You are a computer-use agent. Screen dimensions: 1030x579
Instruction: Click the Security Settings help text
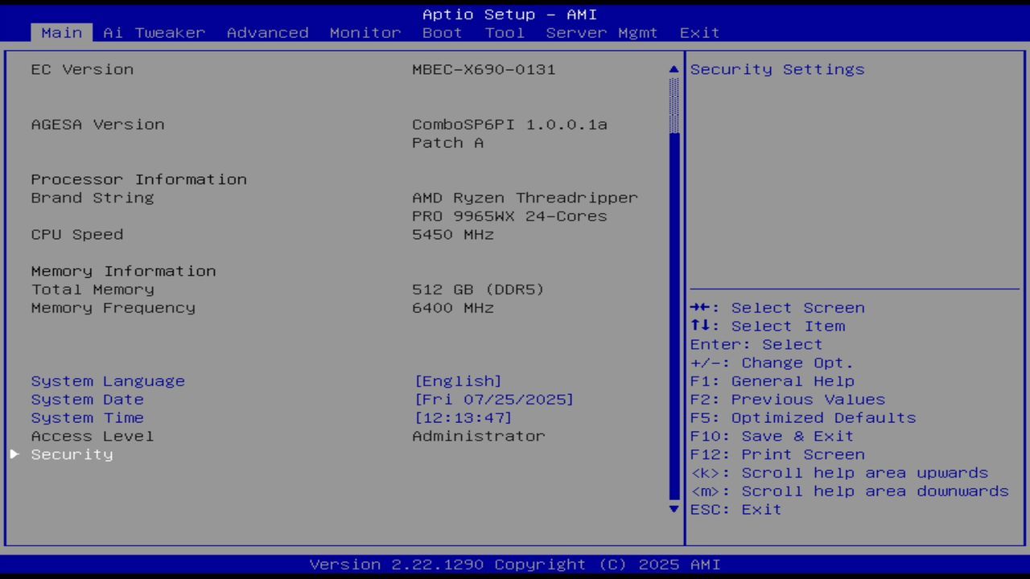click(x=777, y=69)
